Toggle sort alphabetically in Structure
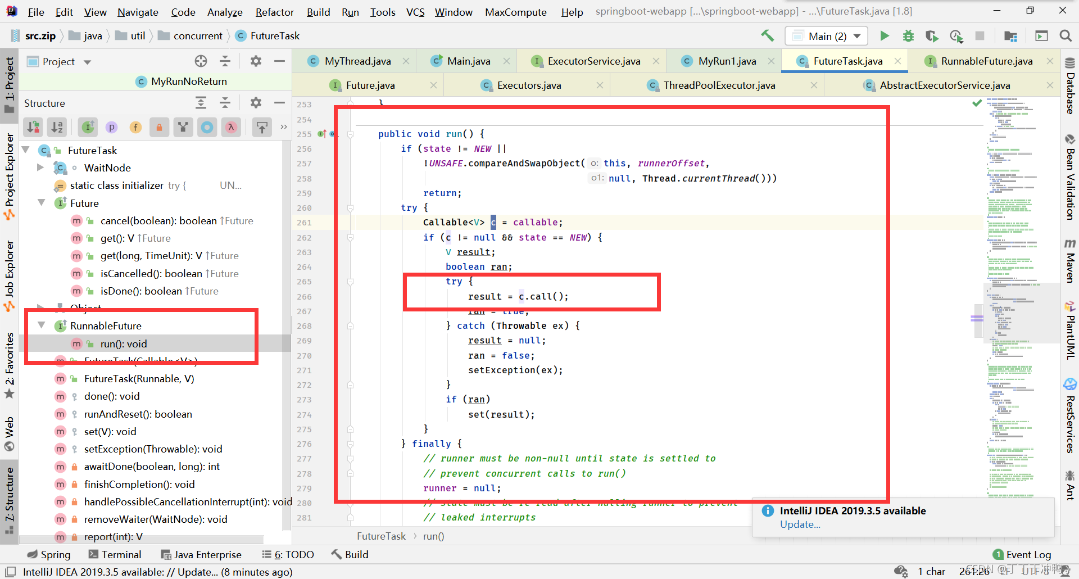 pos(57,127)
